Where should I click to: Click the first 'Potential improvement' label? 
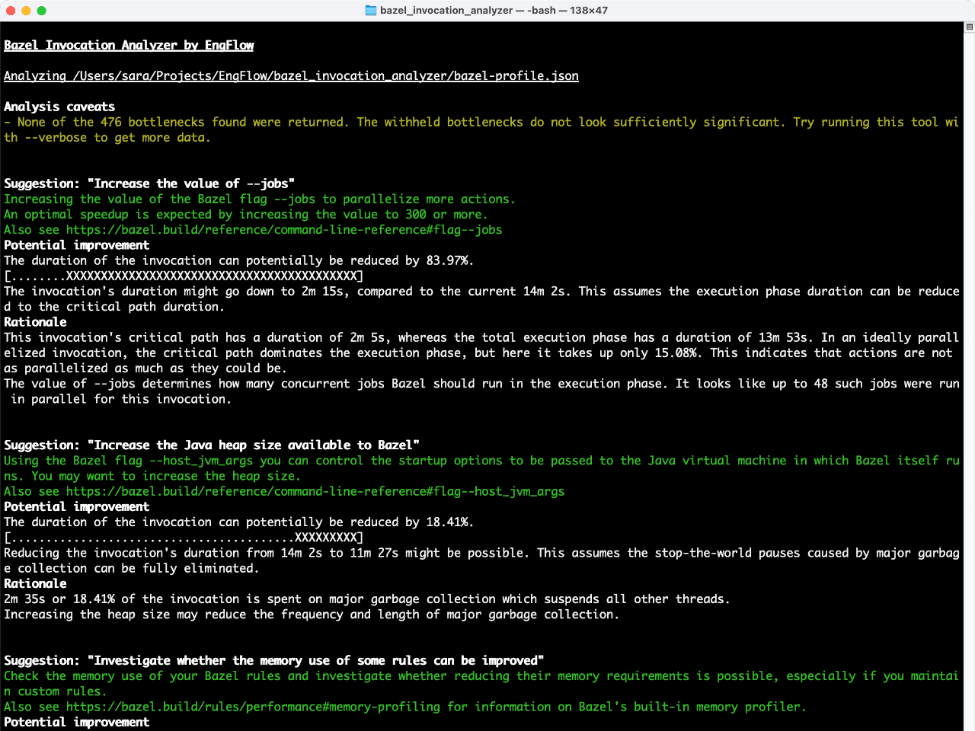76,245
